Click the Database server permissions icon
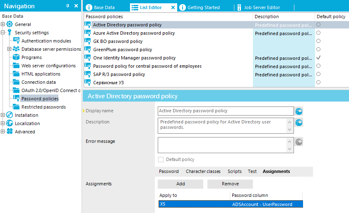 (x=16, y=49)
